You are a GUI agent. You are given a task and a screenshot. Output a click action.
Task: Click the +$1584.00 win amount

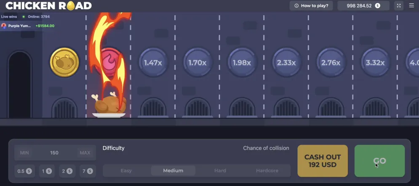pos(45,26)
